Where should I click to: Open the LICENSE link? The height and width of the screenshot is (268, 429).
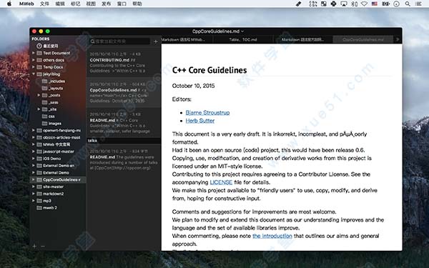click(x=221, y=182)
